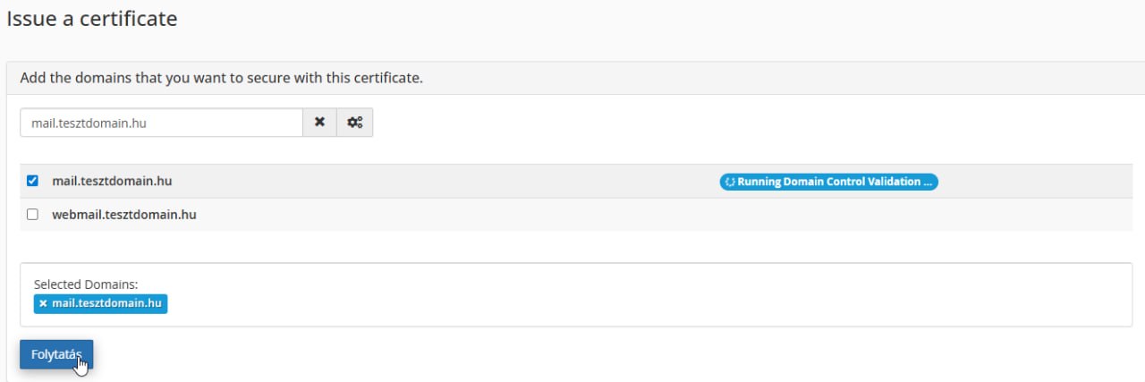This screenshot has width=1145, height=382.
Task: Select the webmail.tesztdomain.hu row label
Action: pos(123,215)
